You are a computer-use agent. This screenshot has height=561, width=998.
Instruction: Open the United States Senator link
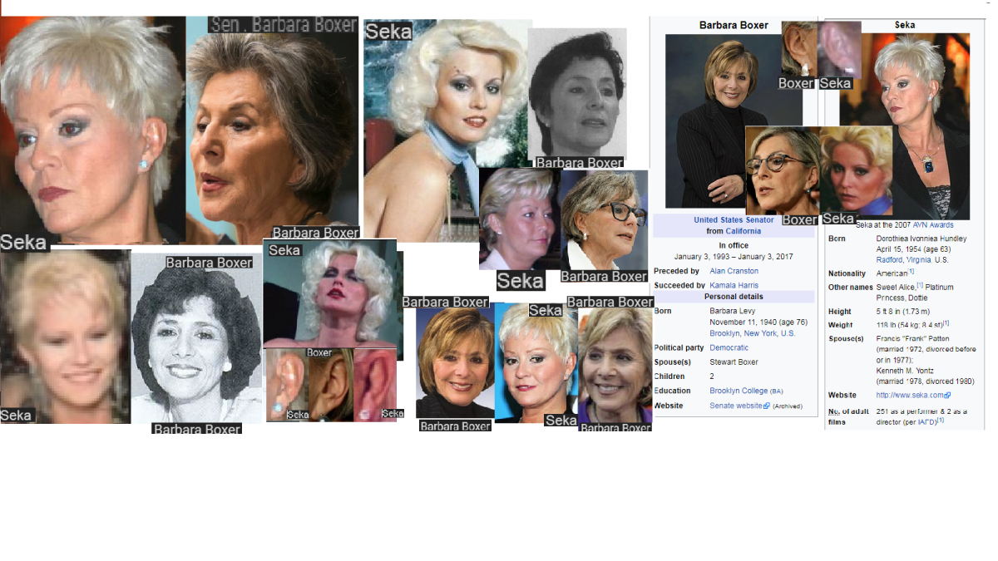point(734,220)
